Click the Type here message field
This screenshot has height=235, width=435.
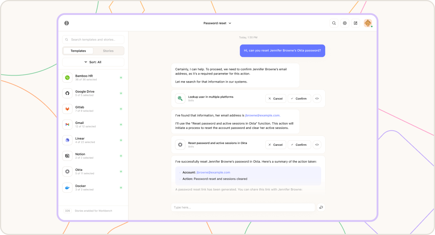pos(243,207)
